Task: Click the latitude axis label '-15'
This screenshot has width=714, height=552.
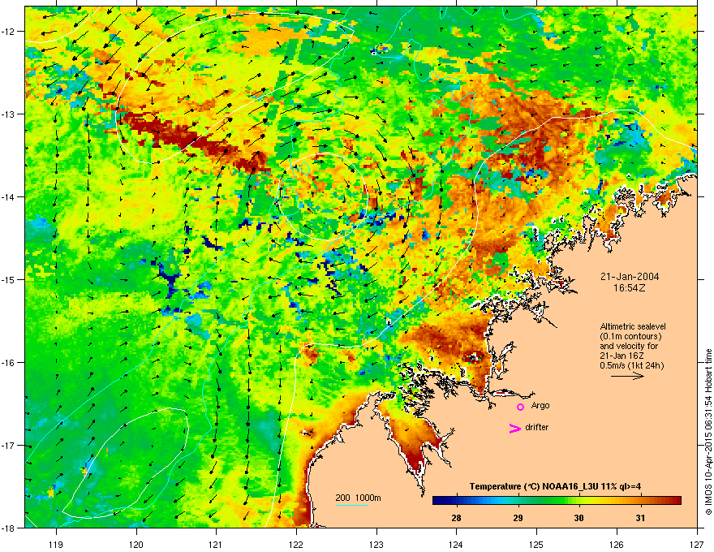Action: [9, 279]
